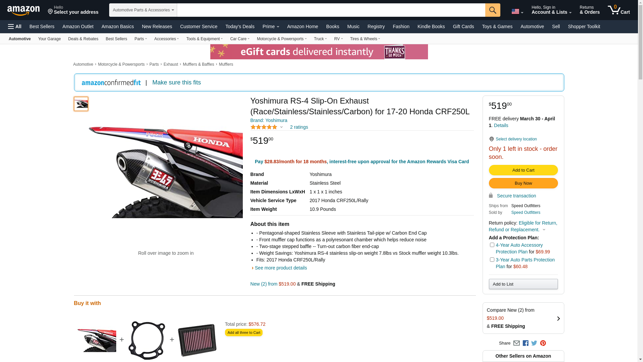
Task: Click the search magnifier button
Action: [x=493, y=10]
